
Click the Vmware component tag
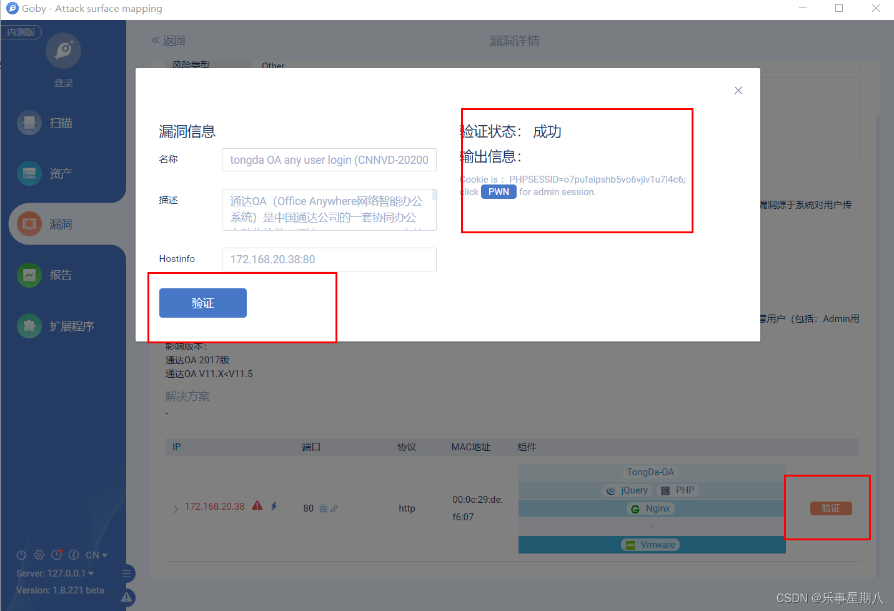click(650, 545)
